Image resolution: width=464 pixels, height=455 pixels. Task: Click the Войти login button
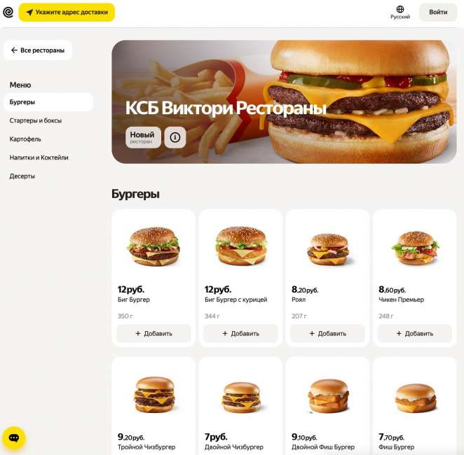[x=438, y=13]
